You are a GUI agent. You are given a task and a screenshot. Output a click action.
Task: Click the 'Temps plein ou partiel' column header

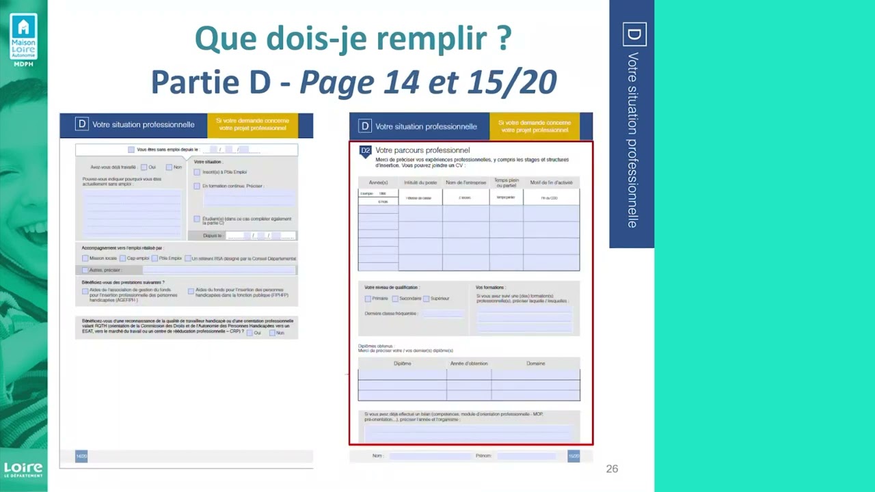point(507,182)
